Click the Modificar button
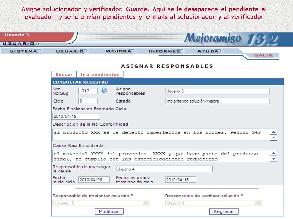Viewport: 293px width, 219px height. (109, 212)
